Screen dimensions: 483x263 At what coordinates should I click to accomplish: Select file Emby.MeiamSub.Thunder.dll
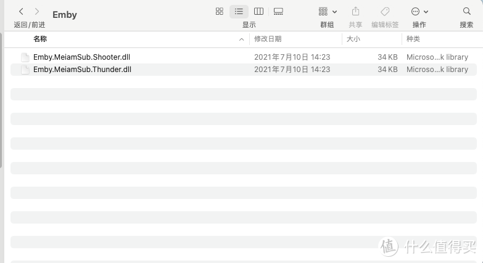pos(82,70)
